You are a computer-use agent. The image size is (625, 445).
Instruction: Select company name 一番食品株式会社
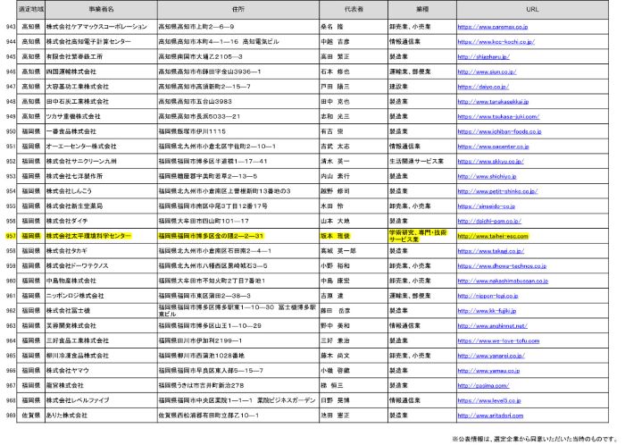click(x=71, y=131)
